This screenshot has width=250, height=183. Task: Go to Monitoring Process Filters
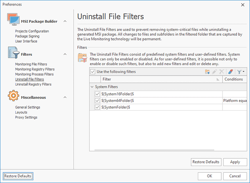pyautogui.click(x=34, y=74)
